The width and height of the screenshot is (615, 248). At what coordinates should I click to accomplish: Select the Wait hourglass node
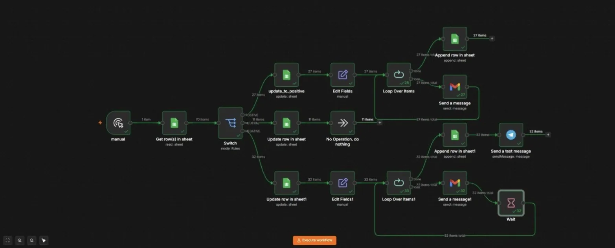tap(511, 203)
